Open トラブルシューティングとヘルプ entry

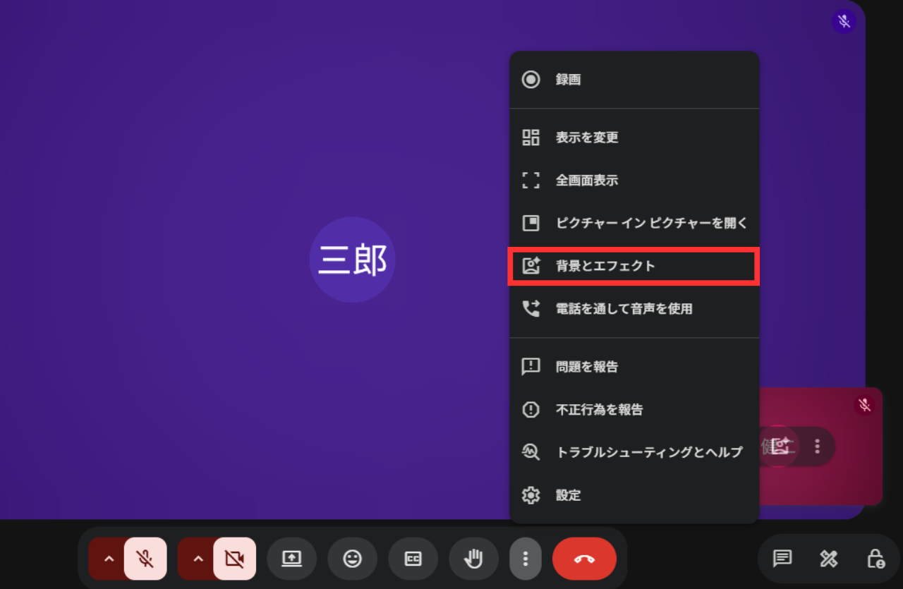coord(634,452)
